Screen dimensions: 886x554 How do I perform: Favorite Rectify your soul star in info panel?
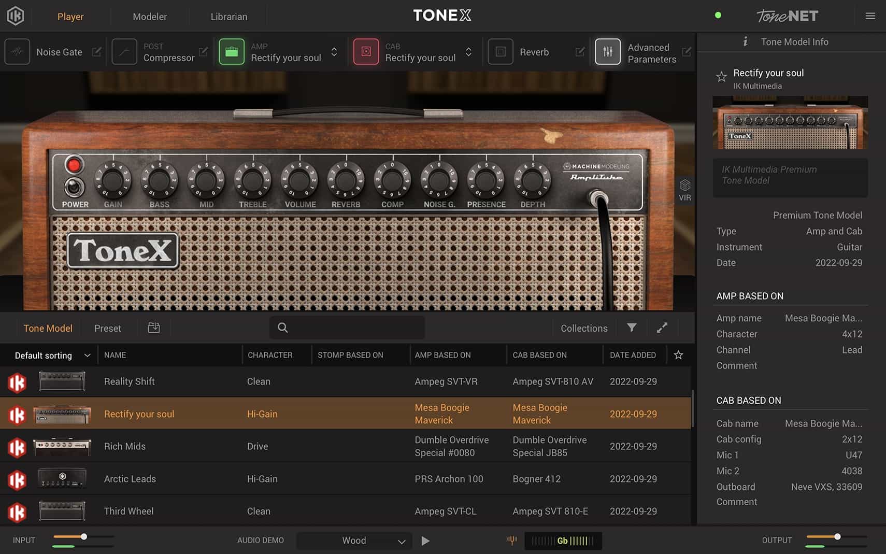click(x=721, y=77)
